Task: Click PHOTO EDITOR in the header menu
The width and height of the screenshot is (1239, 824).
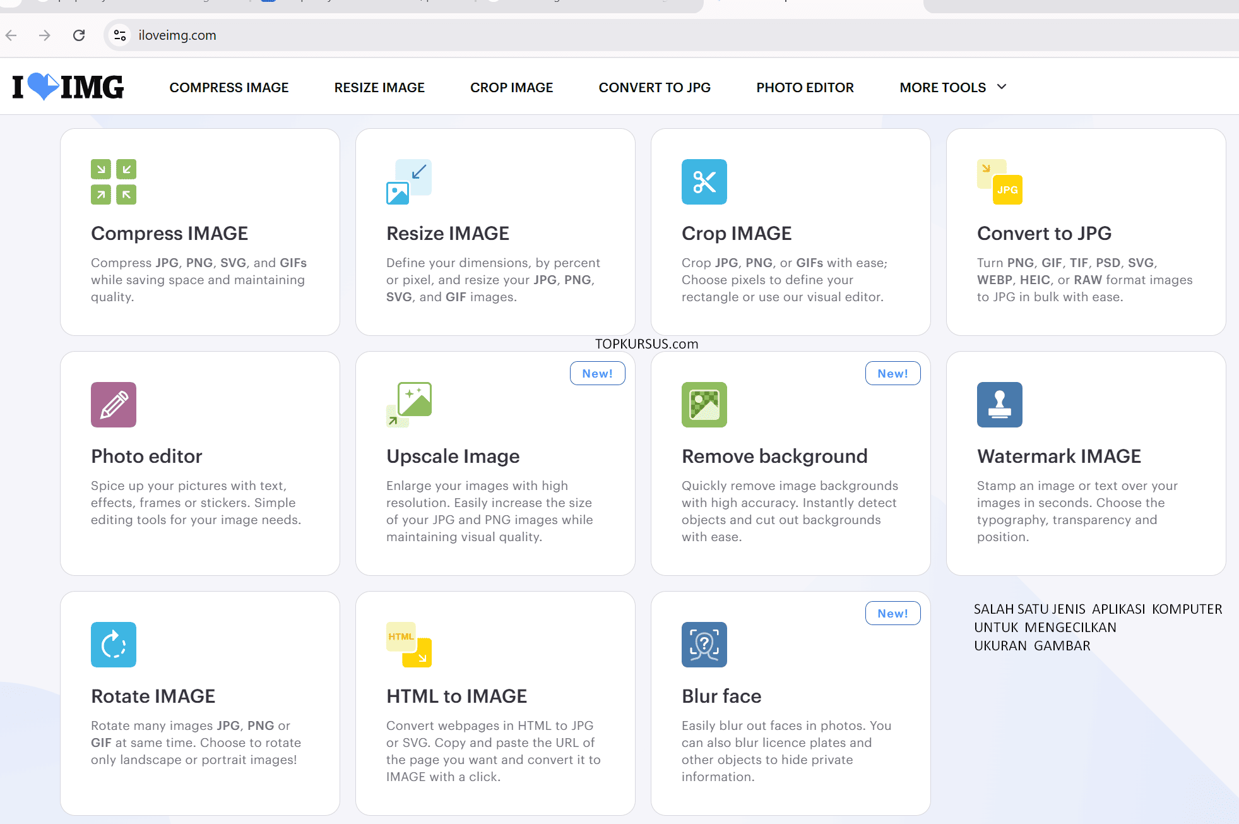Action: (x=805, y=87)
